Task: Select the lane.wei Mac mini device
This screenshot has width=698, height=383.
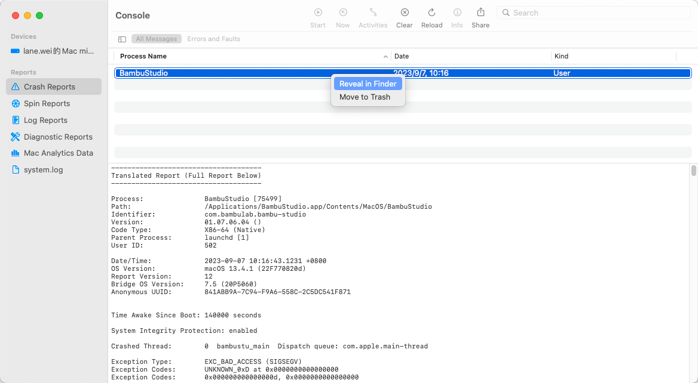Action: pos(54,51)
